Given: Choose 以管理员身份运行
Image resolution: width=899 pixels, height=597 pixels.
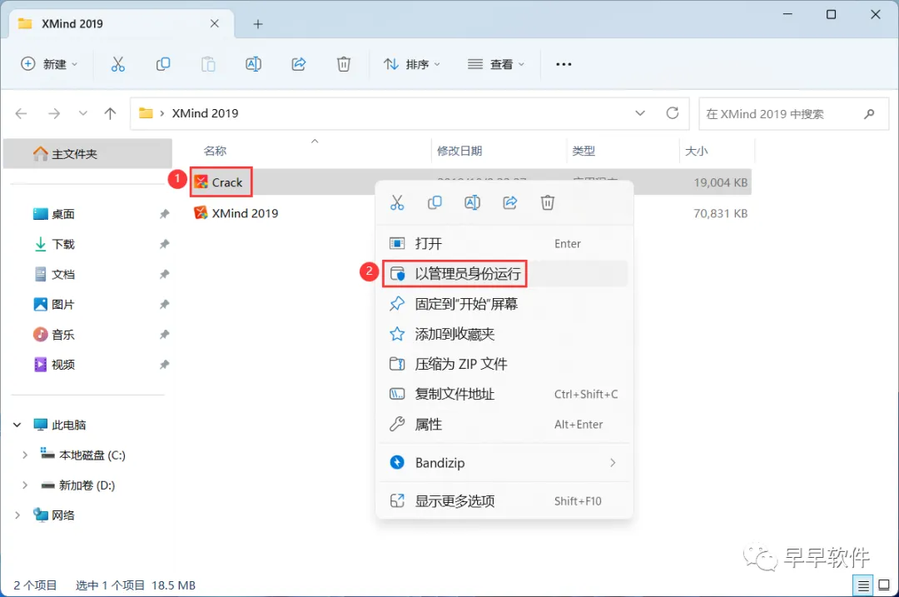Looking at the screenshot, I should point(504,274).
